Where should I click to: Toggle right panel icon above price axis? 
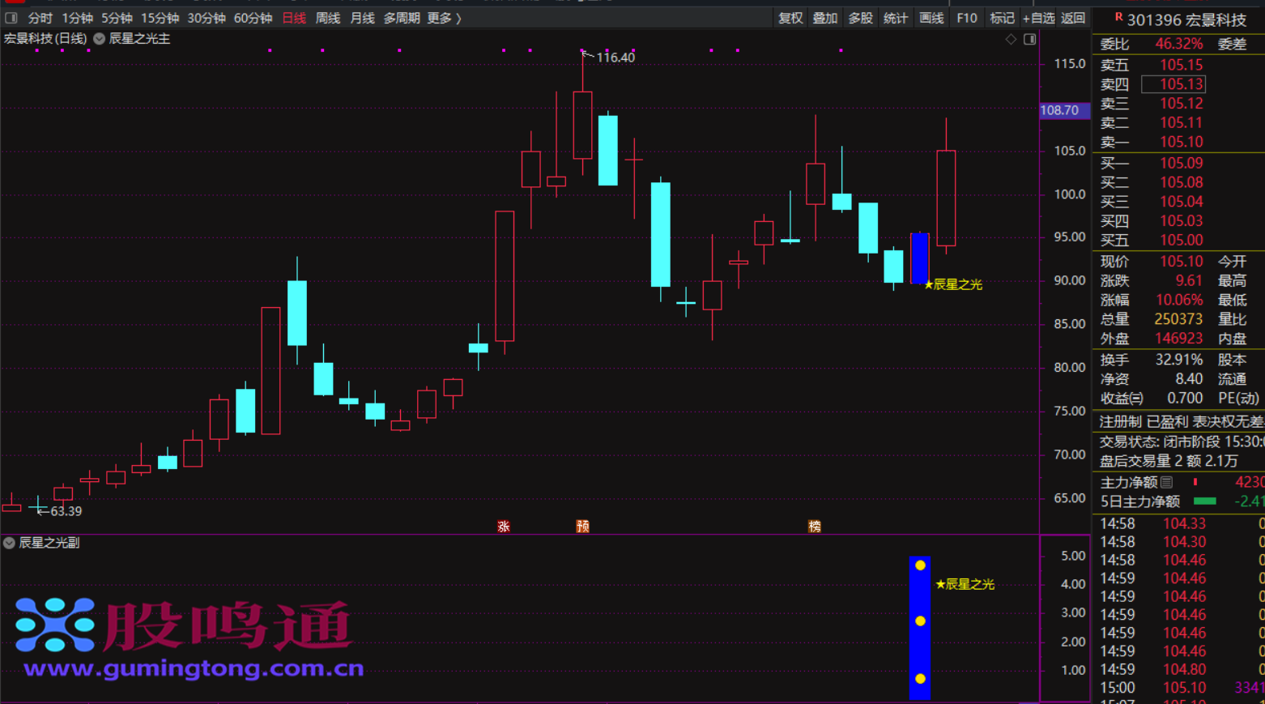[1029, 39]
